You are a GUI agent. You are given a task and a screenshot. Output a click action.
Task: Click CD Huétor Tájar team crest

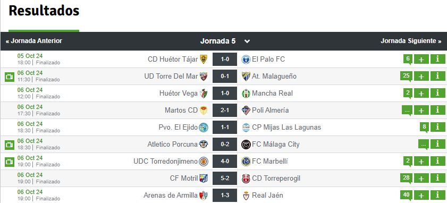click(204, 60)
